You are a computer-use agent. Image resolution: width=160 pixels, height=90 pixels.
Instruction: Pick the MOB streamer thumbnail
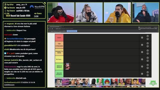pyautogui.click(x=128, y=82)
